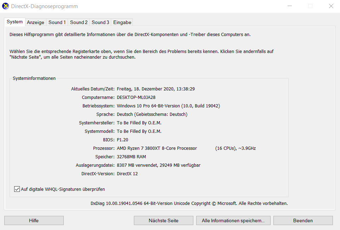Click the Prozessor label
The height and width of the screenshot is (230, 340).
[104, 148]
